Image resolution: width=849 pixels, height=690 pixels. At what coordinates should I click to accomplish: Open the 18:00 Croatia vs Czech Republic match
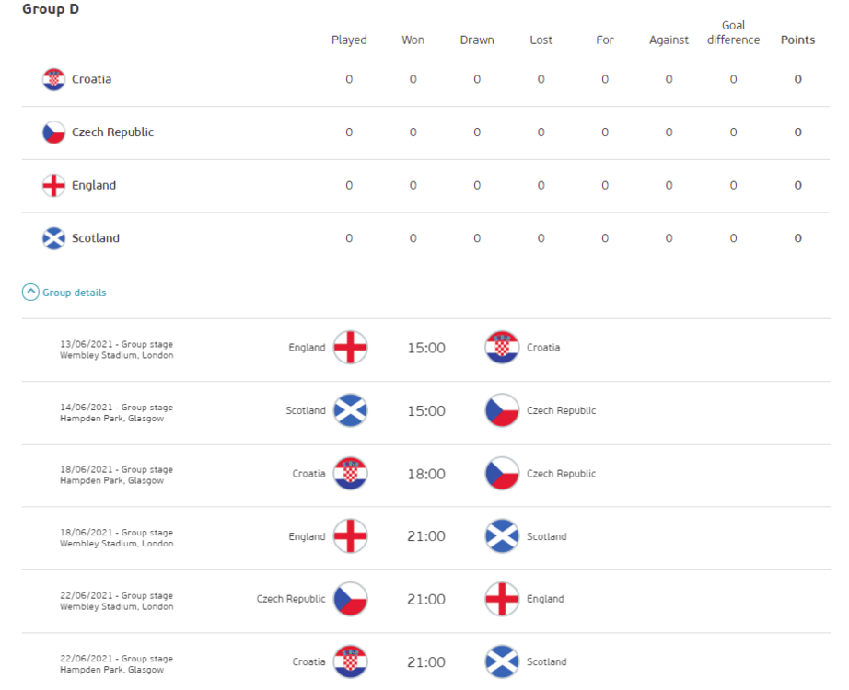point(426,474)
